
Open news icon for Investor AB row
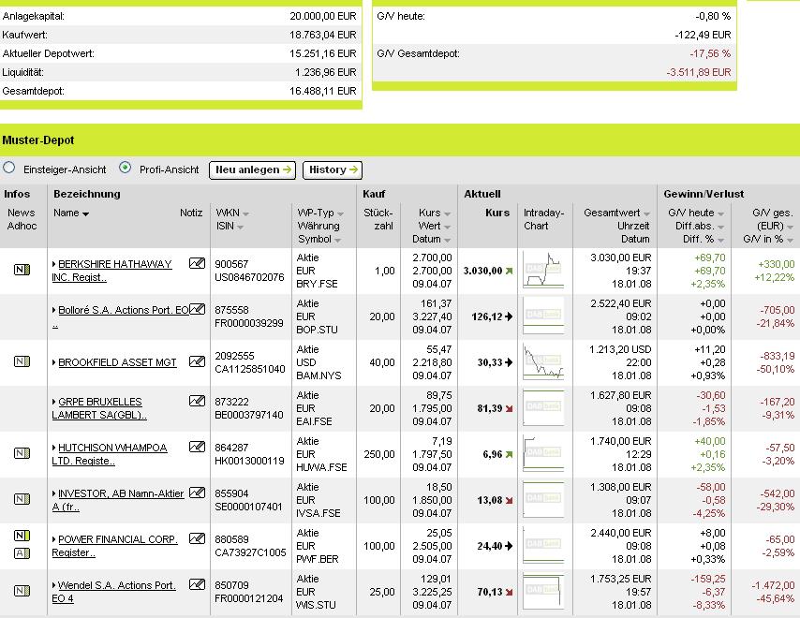22,499
